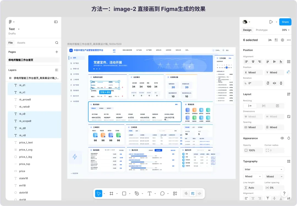Open the more options ellipsis icon
Viewport: 297px width, 206px height.
289,40
